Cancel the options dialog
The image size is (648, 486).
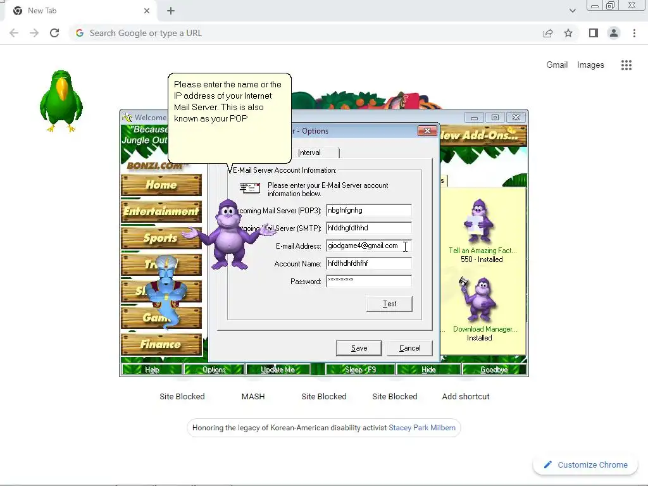(409, 348)
